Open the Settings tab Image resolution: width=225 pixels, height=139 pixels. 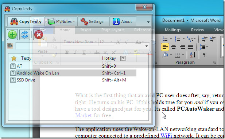[94, 21]
